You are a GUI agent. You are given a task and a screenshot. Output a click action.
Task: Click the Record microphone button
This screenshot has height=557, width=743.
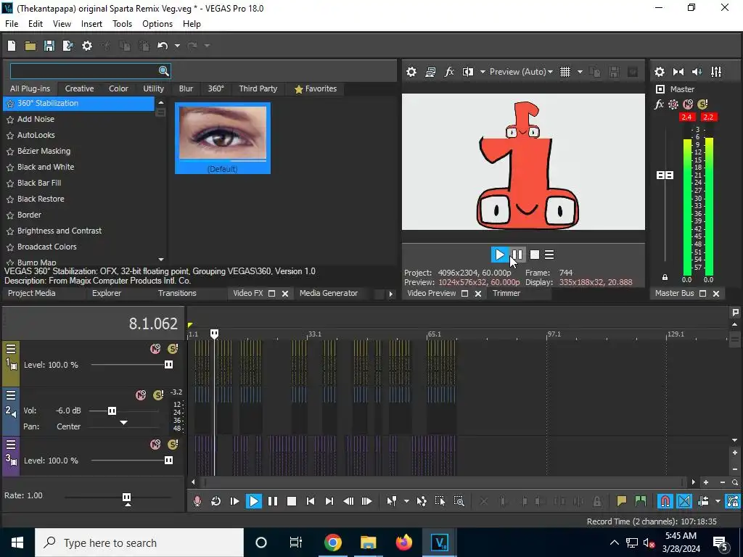coord(197,501)
